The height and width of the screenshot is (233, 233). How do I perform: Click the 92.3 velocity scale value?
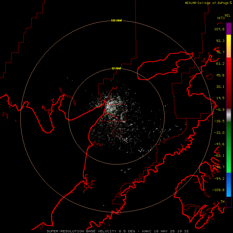coord(220,41)
